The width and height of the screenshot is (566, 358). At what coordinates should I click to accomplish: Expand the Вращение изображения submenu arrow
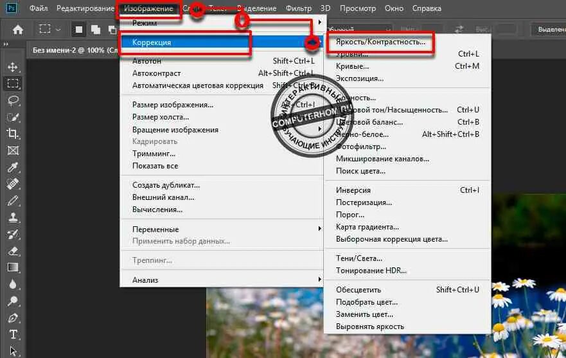319,129
